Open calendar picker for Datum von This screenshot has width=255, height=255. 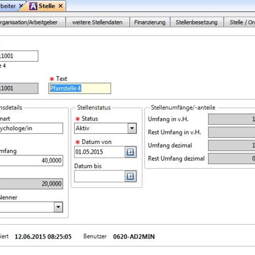tap(130, 152)
